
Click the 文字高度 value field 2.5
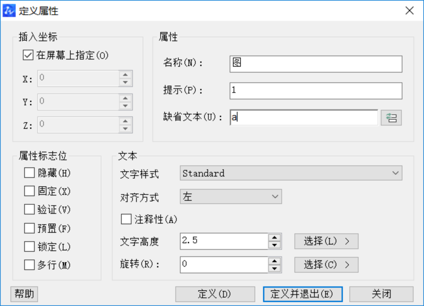224,241
